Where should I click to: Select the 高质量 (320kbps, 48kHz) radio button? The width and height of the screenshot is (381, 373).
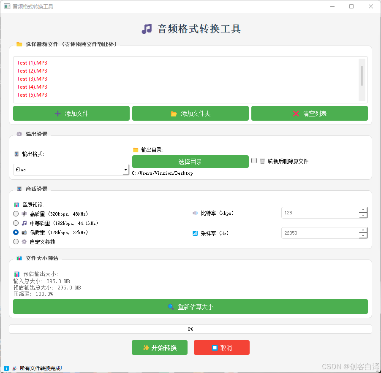16,214
